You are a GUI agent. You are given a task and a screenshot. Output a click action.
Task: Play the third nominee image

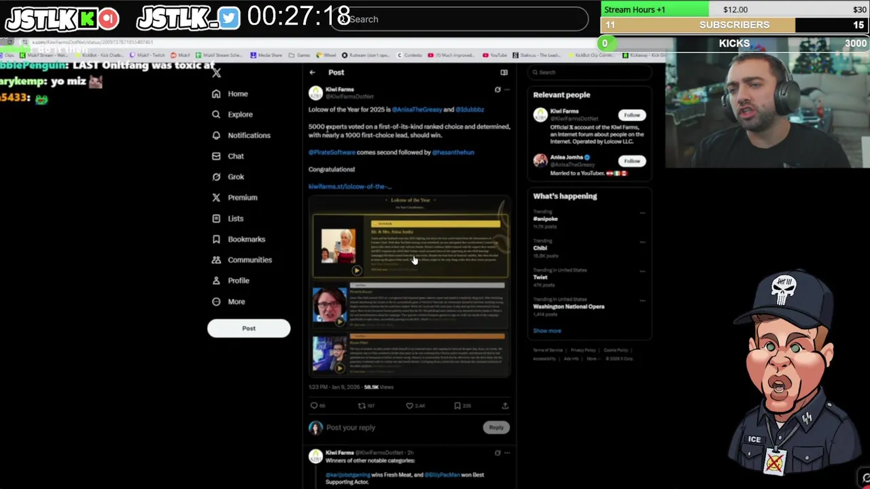pos(339,368)
